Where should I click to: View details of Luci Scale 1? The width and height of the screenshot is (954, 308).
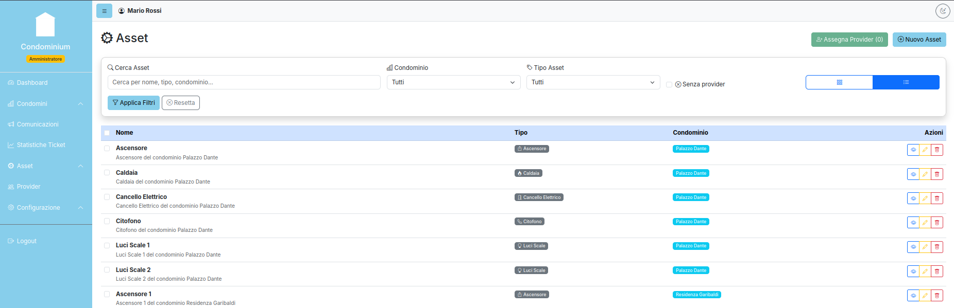[x=913, y=247]
